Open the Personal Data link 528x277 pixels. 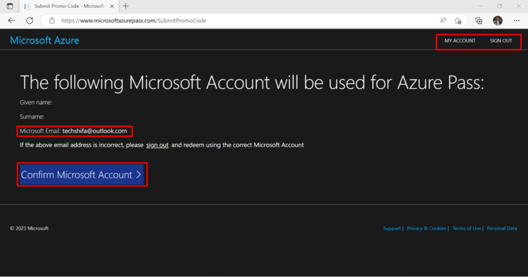tap(502, 228)
